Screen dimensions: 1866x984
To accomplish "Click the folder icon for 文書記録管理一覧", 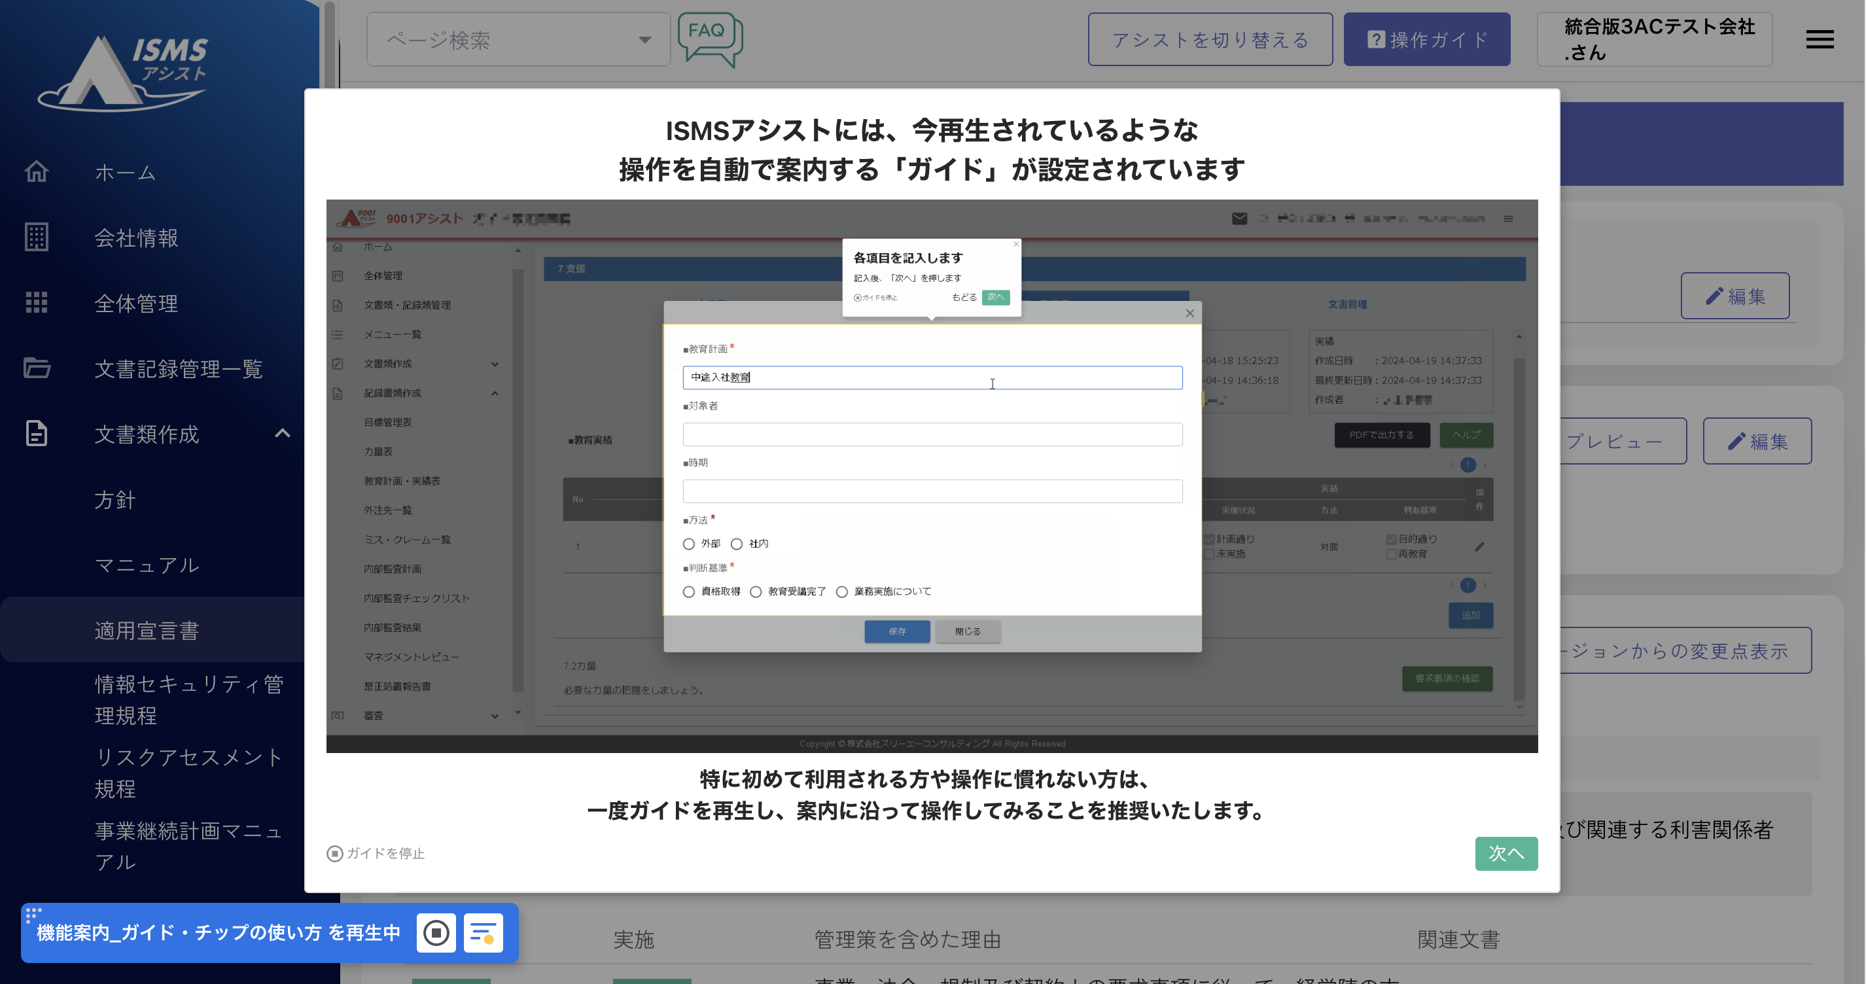I will click(x=36, y=368).
